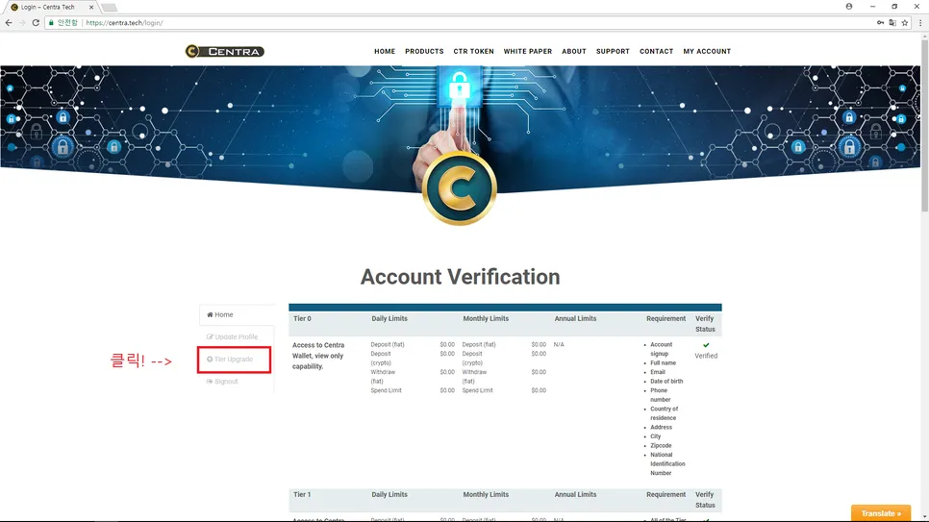Click the 'Date of birth' requirement

666,382
